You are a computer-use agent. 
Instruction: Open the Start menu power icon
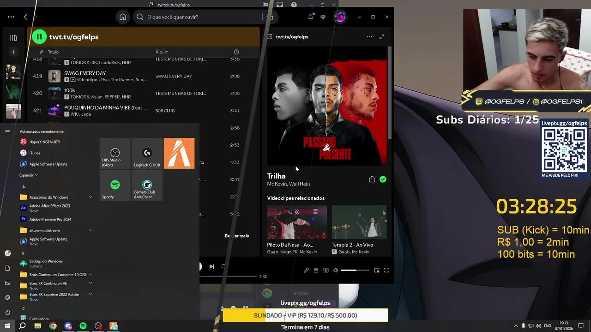click(x=7, y=312)
